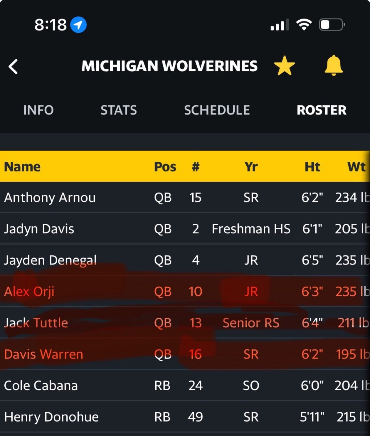The height and width of the screenshot is (436, 370).
Task: Tap the 8:18 clock in status bar
Action: 50,25
